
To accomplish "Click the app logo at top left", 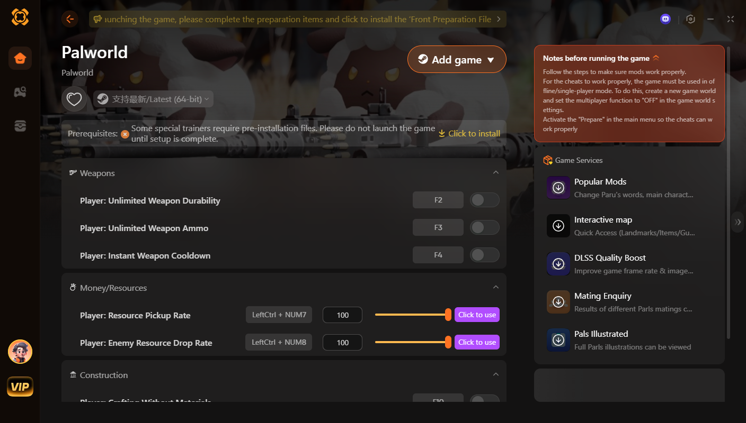I will click(x=20, y=17).
